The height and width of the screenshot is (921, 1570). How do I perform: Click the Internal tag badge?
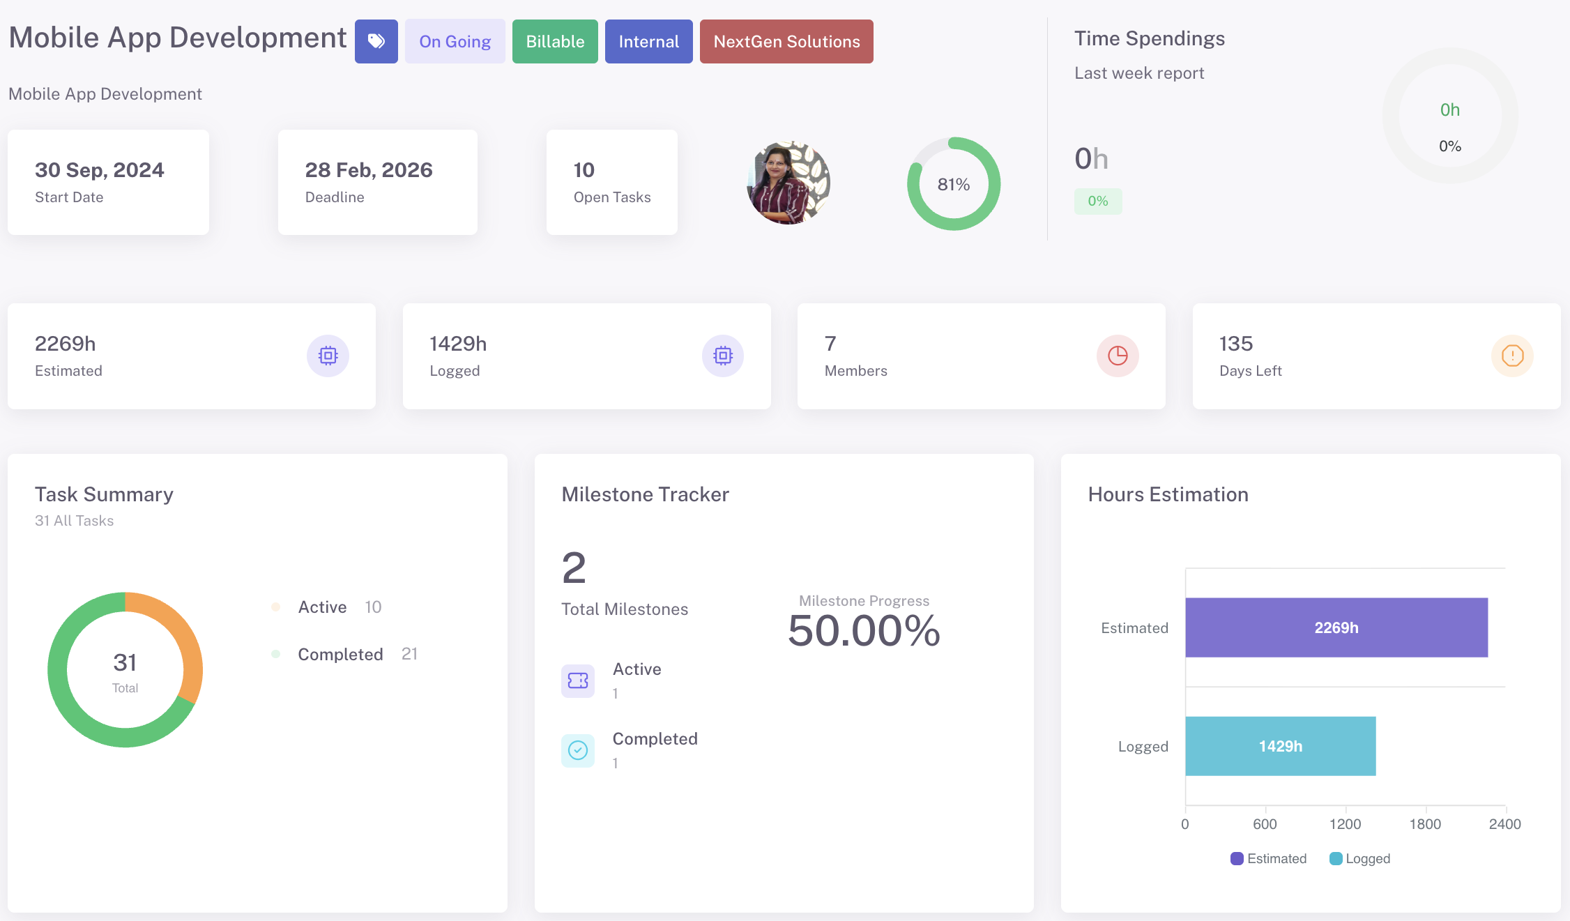[x=648, y=41]
